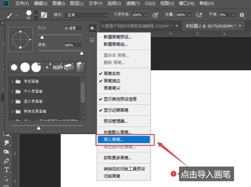Open the brush panel gear settings menu
The image size is (251, 187).
(92, 28)
